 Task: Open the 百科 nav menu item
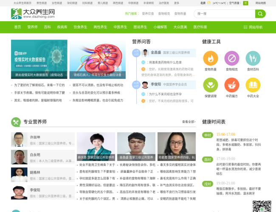pos(48,27)
